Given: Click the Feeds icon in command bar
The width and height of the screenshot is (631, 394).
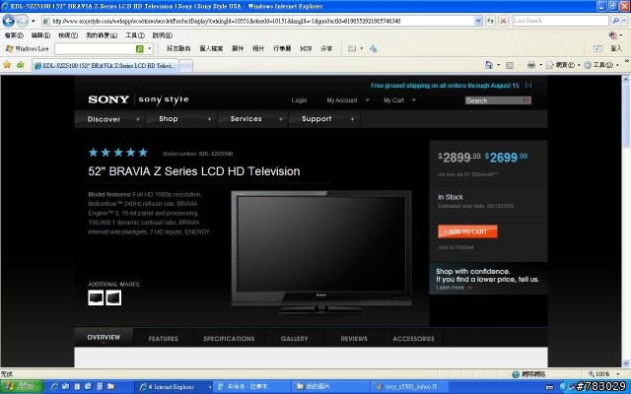Looking at the screenshot, I should point(510,65).
